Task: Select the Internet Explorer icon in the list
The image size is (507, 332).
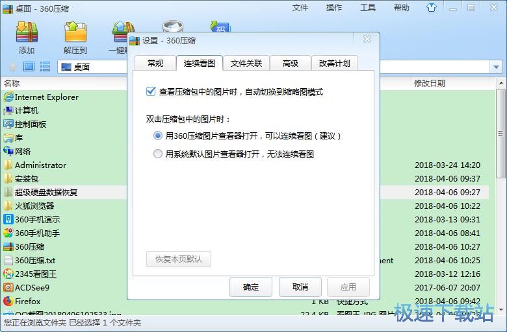Action: click(x=8, y=97)
